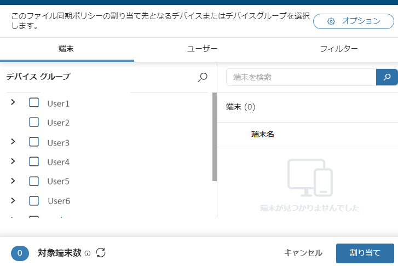
Task: Expand the User4 group
Action: coord(13,161)
